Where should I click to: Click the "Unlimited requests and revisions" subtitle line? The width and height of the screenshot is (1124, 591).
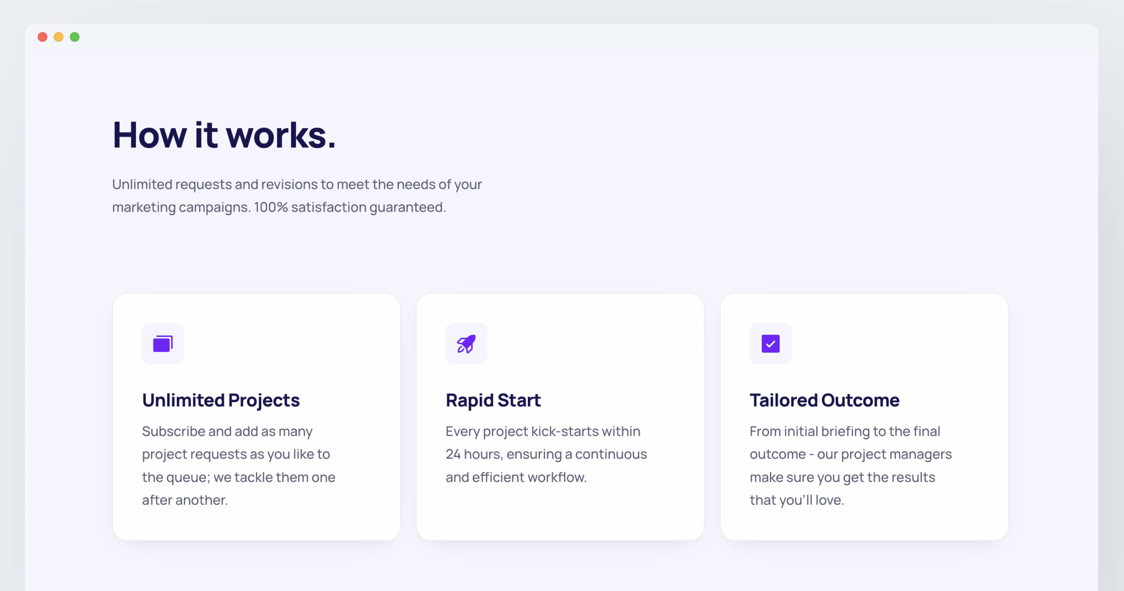click(297, 185)
